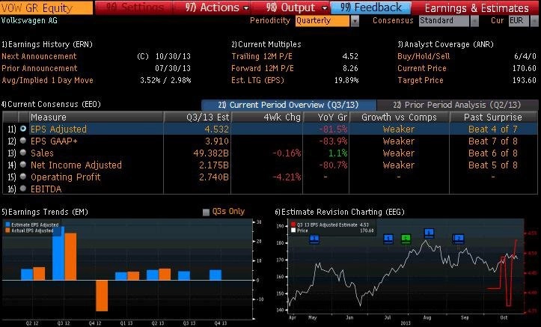Switch to Prior Period Analysis (Q2/13) tab
541x327 pixels.
[x=456, y=105]
